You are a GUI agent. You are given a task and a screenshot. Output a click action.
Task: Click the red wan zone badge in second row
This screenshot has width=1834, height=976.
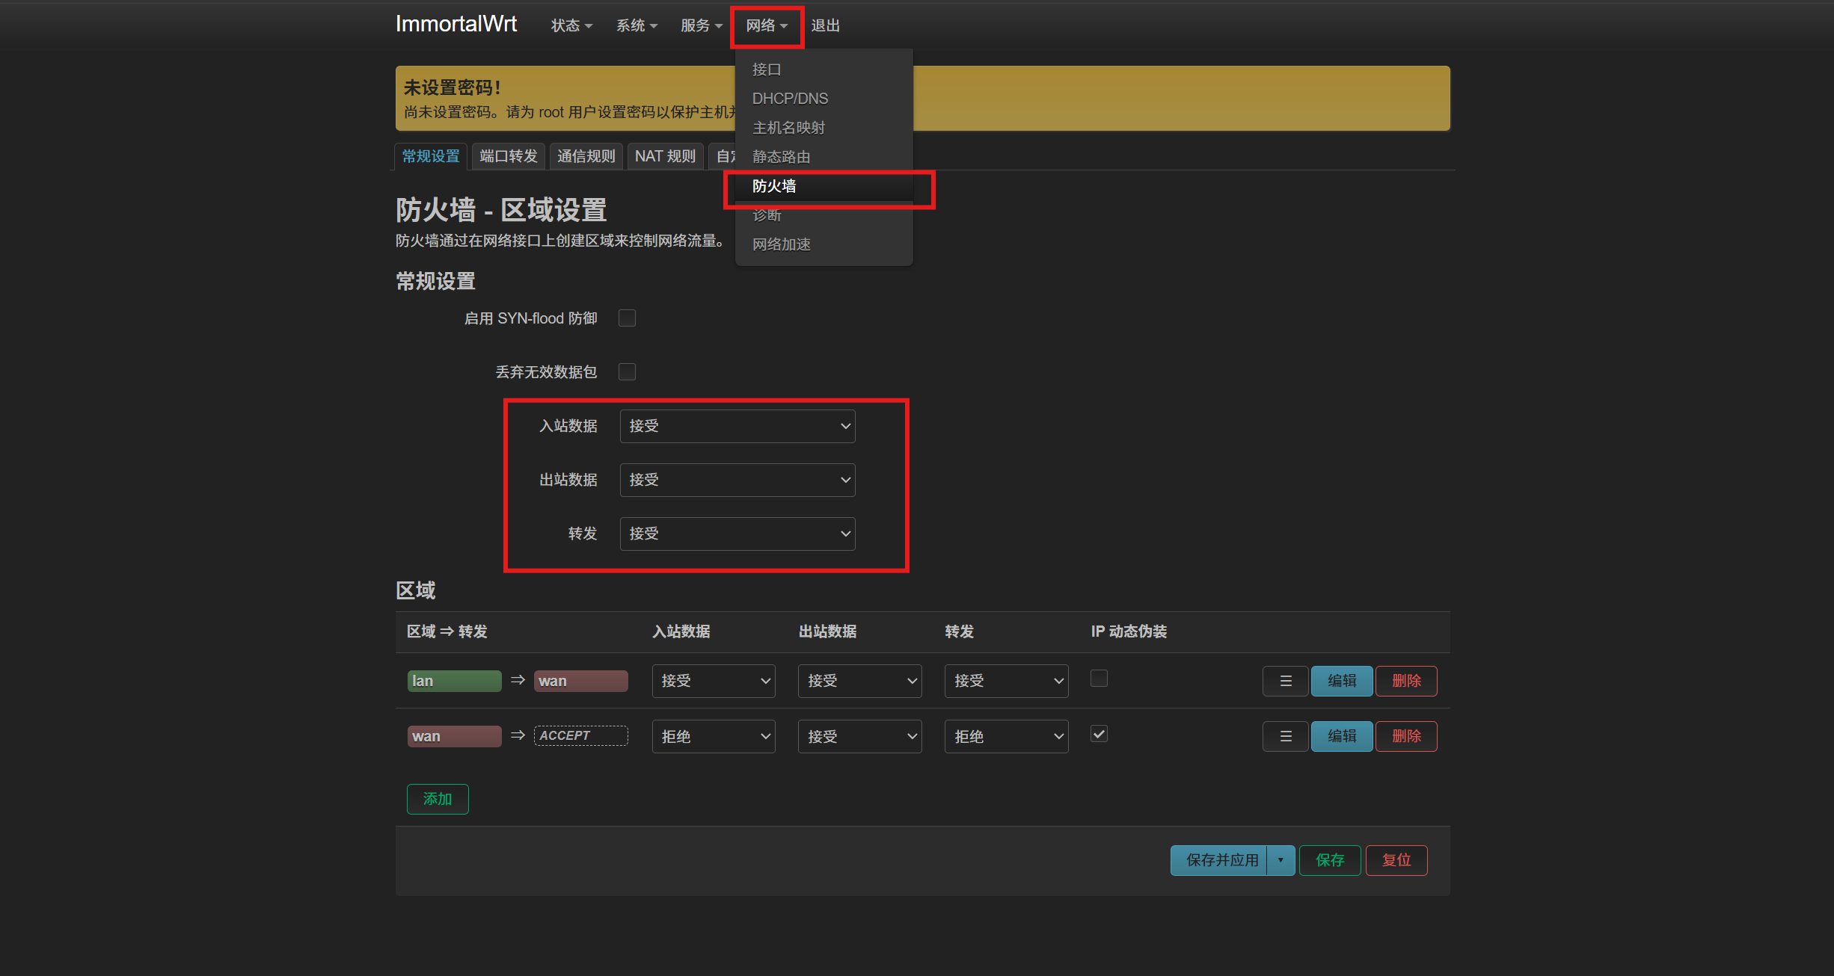tap(454, 736)
